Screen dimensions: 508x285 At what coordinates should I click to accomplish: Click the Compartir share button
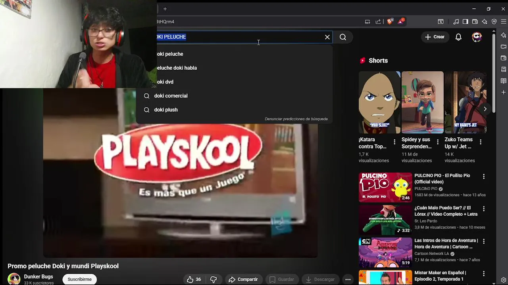(243, 279)
